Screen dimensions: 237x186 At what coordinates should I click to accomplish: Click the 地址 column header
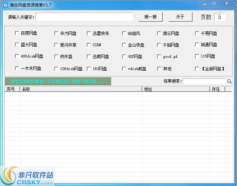click(x=176, y=89)
